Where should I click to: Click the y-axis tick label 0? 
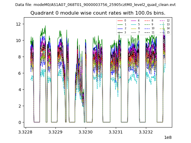20,122
